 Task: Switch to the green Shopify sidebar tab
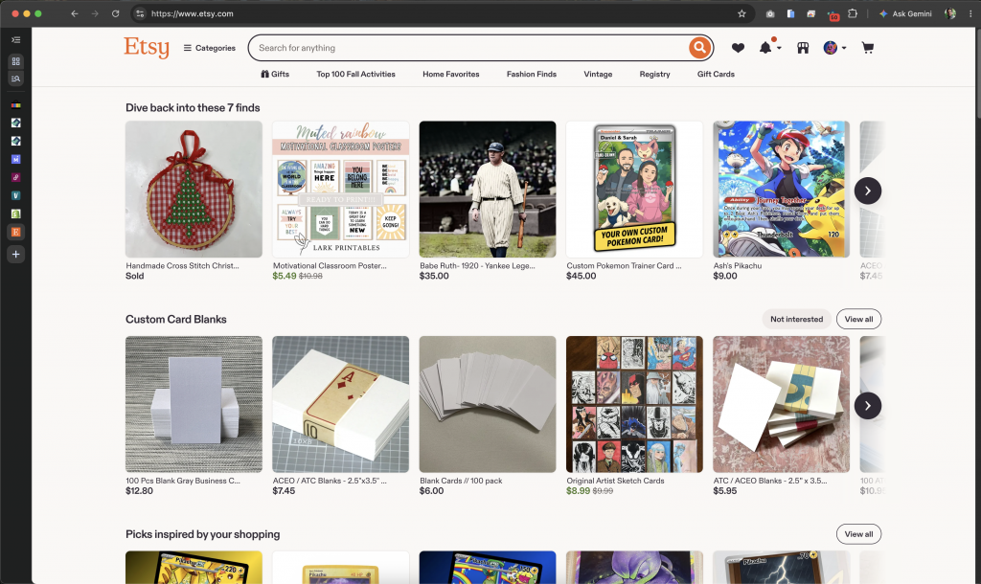point(15,213)
